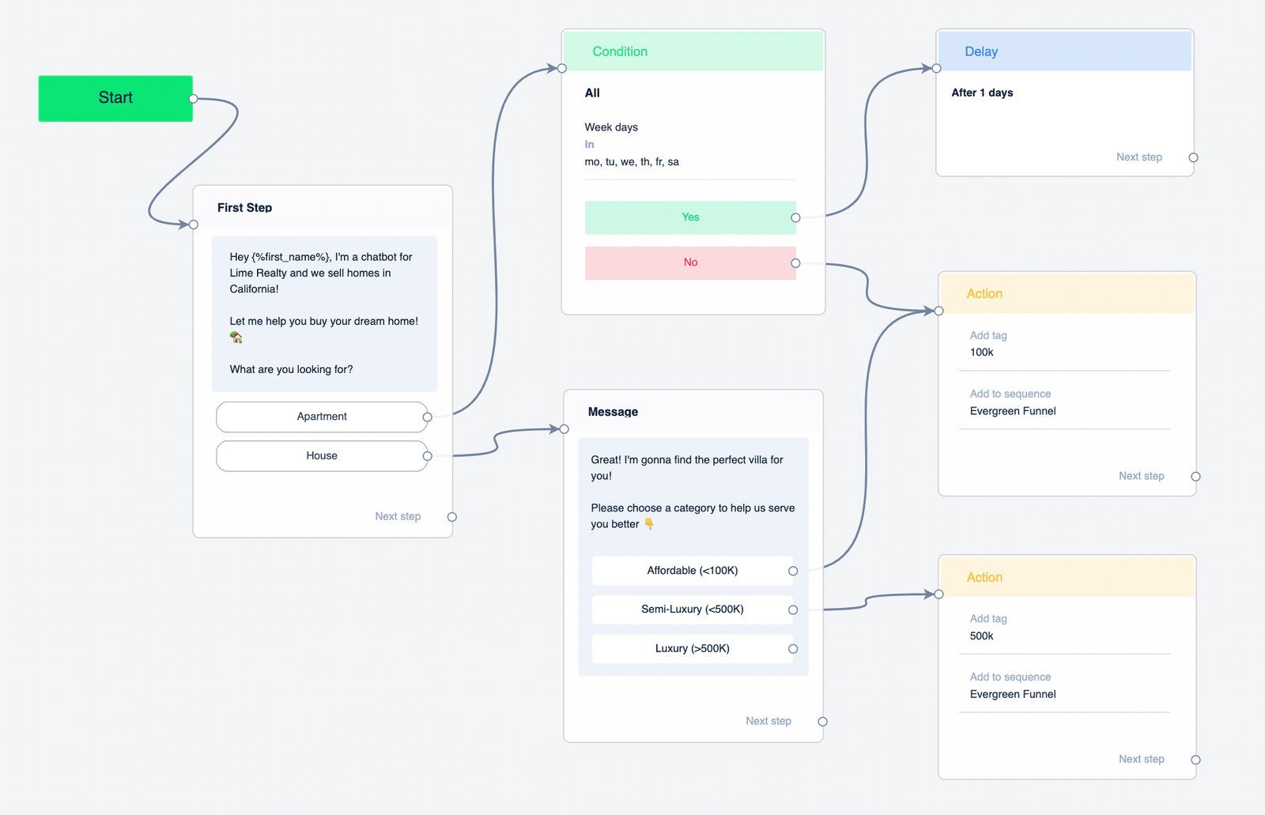Viewport: 1265px width, 815px height.
Task: Select the House reply button
Action: pos(321,456)
